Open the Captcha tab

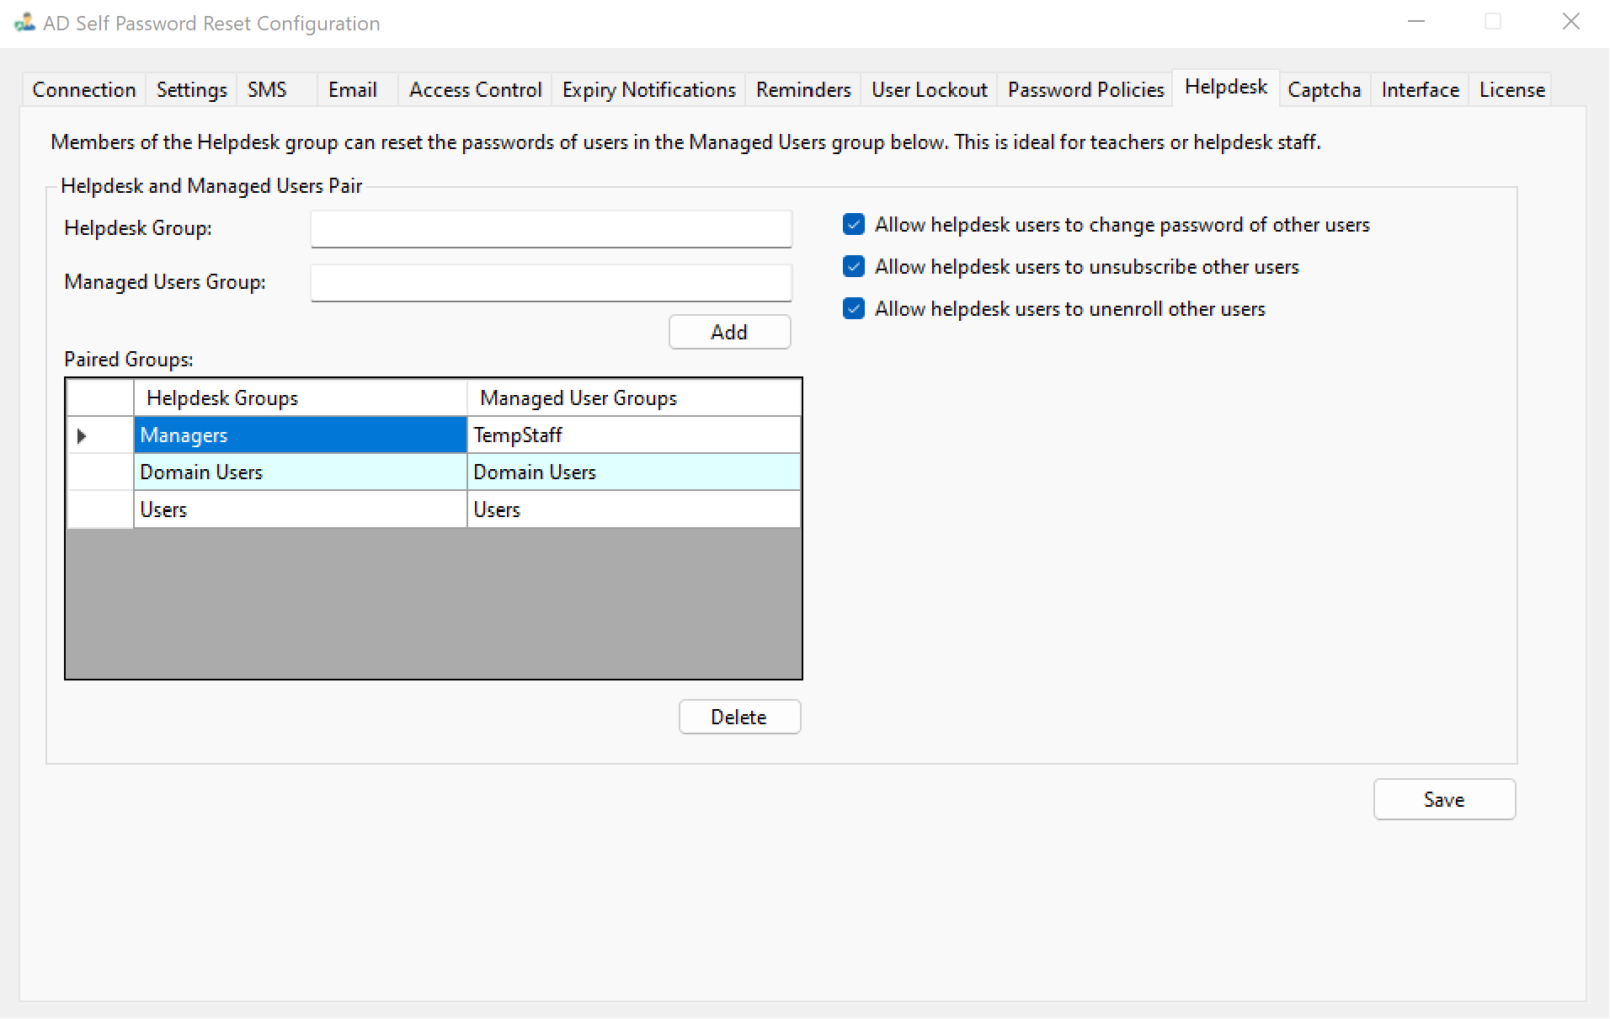pos(1324,89)
